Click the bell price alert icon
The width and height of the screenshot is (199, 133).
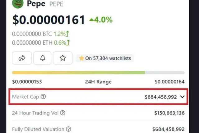tap(42, 58)
